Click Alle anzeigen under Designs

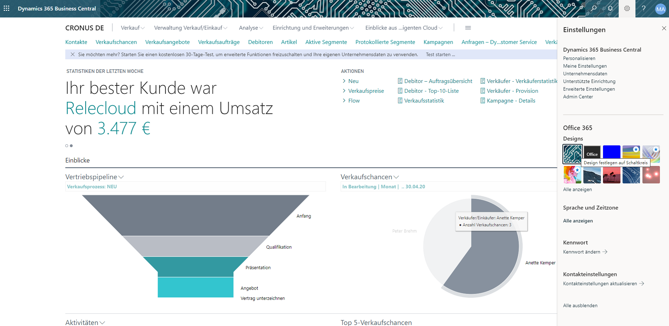[577, 189]
